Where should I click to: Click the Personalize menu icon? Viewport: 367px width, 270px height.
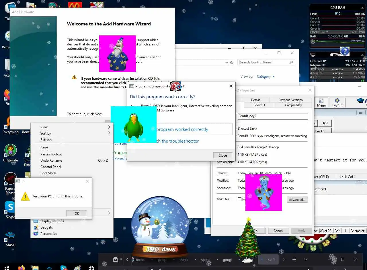[36, 234]
